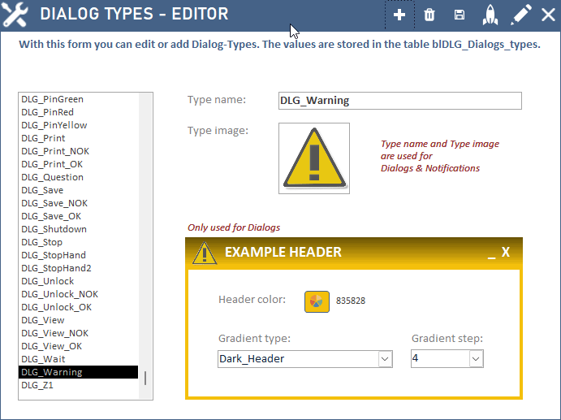This screenshot has height=420, width=561.
Task: Click the wrench and screwdriver tools icon
Action: coord(16,15)
